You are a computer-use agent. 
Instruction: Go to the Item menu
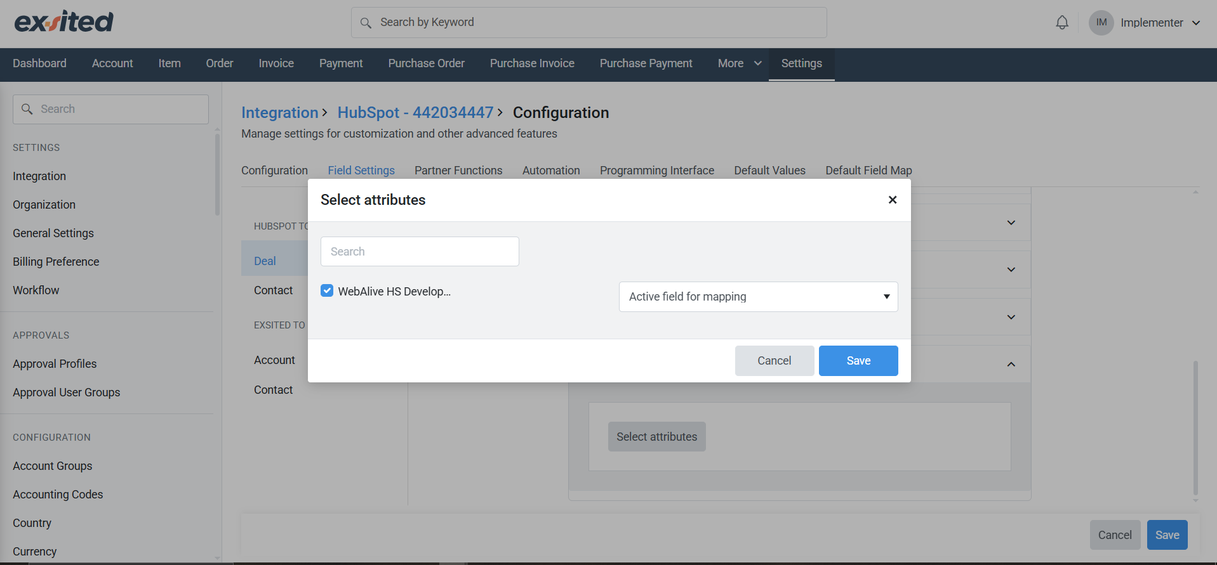(x=170, y=63)
